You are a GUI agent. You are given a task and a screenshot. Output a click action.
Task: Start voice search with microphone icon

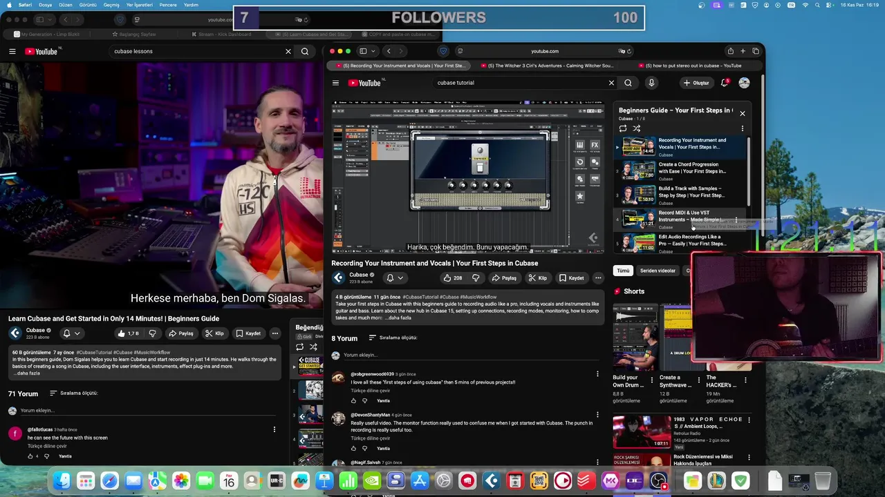[651, 83]
